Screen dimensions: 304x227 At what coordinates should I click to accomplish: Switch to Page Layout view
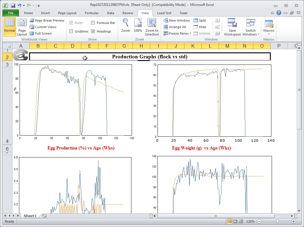pos(22,27)
